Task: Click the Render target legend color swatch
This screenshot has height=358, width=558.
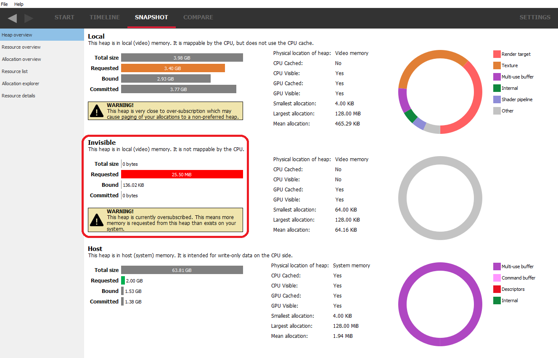Action: (497, 54)
